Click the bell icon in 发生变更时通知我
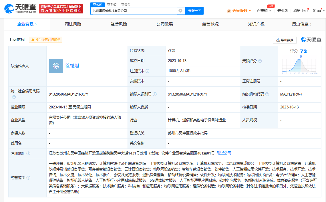326x202 pixels. (x=33, y=40)
